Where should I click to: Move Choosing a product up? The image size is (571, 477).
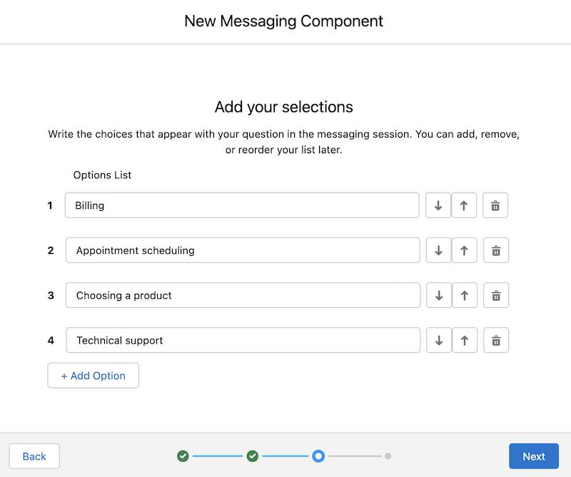[x=465, y=295]
